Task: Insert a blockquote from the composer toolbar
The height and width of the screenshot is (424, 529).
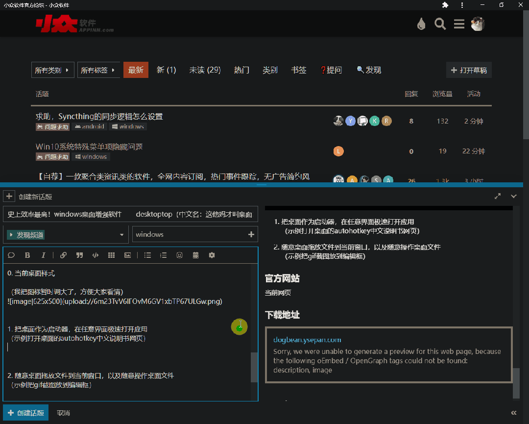Action: (x=79, y=255)
